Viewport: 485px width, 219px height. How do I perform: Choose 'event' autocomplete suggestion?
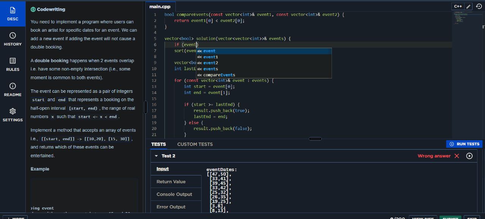(264, 51)
